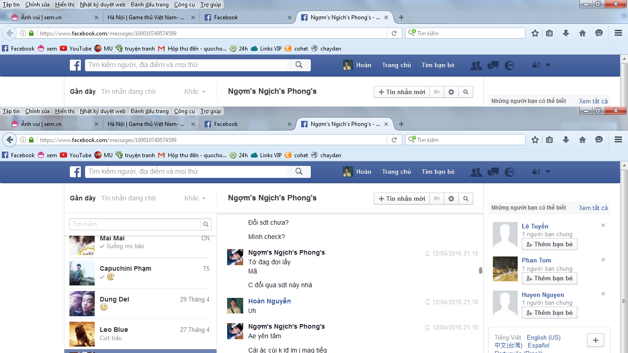The width and height of the screenshot is (628, 353).
Task: Open the account dropdown arrow in lower window header
Action: [x=548, y=172]
